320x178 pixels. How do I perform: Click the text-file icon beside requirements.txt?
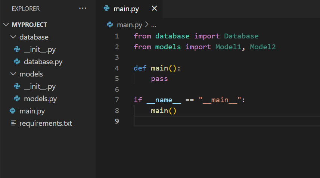tap(13, 123)
